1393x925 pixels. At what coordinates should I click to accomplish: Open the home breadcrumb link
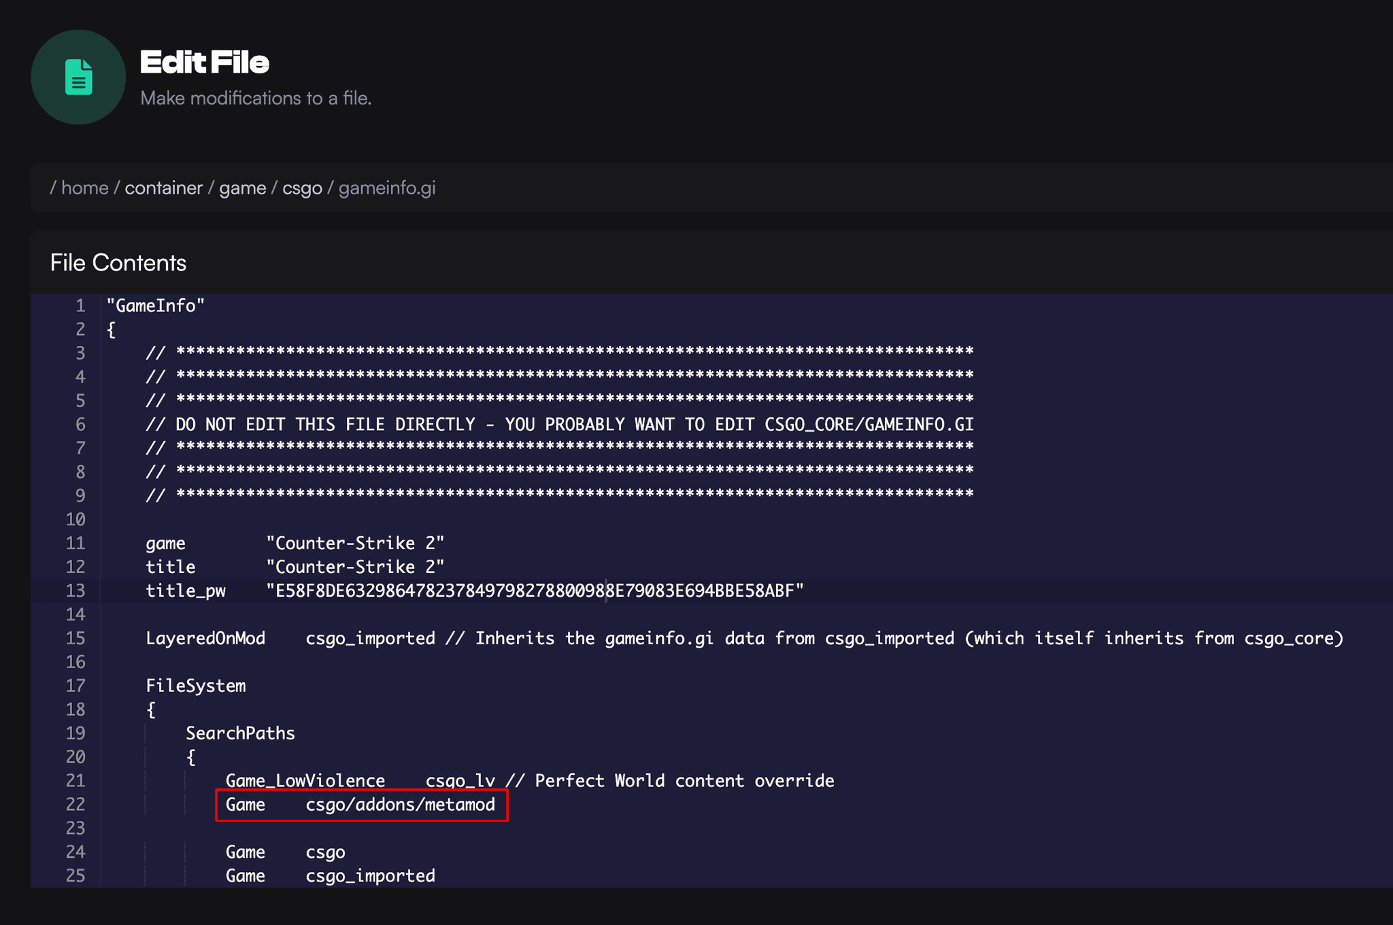[x=84, y=188]
